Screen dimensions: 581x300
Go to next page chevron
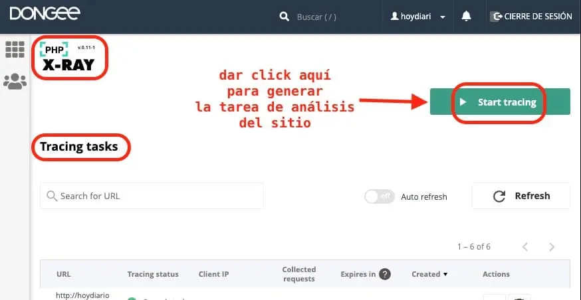click(552, 247)
